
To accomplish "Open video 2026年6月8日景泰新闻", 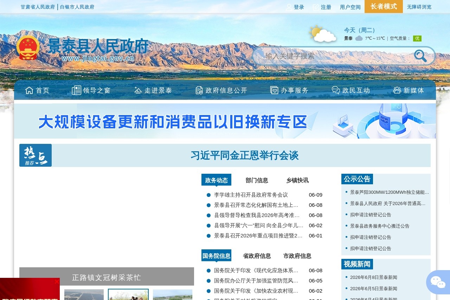I will pyautogui.click(x=374, y=277).
